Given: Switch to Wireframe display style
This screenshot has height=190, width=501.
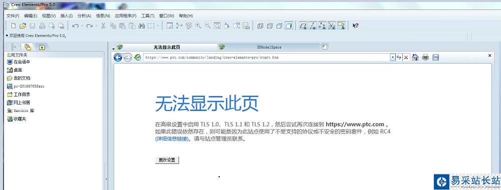Looking at the screenshot, I should tap(261, 26).
